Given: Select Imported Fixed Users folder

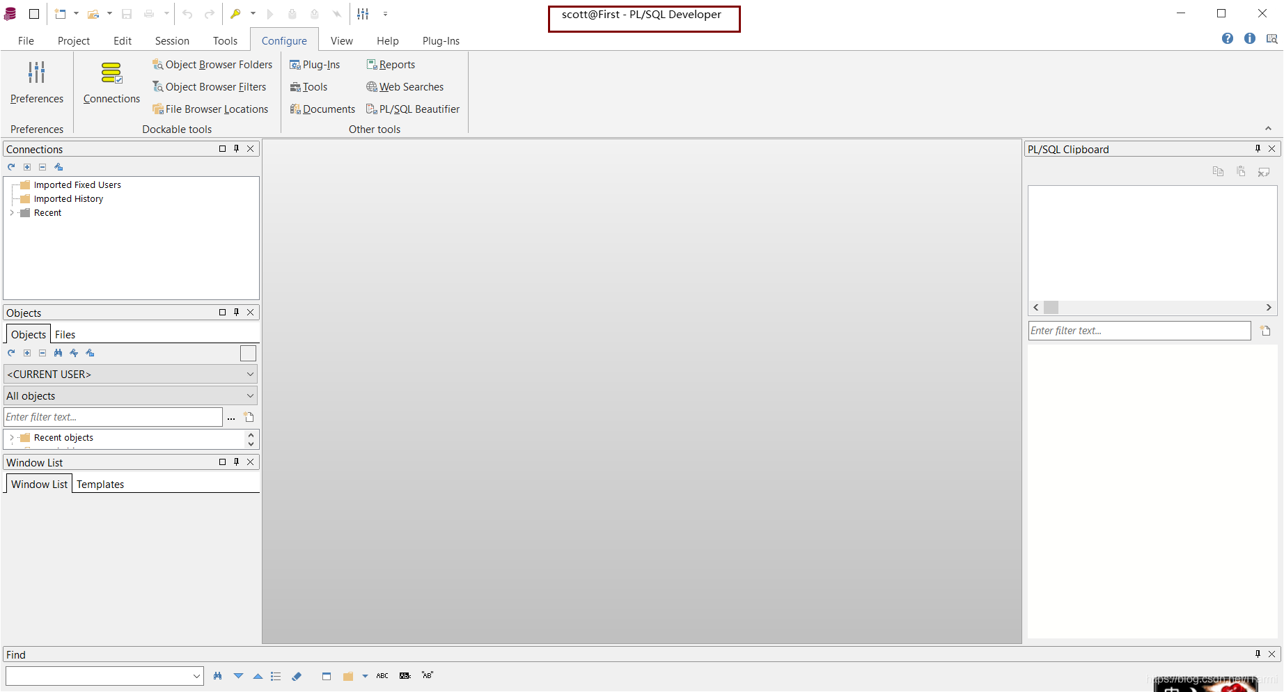Looking at the screenshot, I should [77, 185].
